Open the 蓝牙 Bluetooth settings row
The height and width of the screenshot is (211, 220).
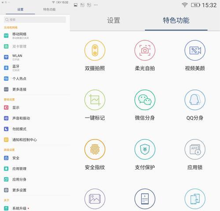(x=35, y=68)
